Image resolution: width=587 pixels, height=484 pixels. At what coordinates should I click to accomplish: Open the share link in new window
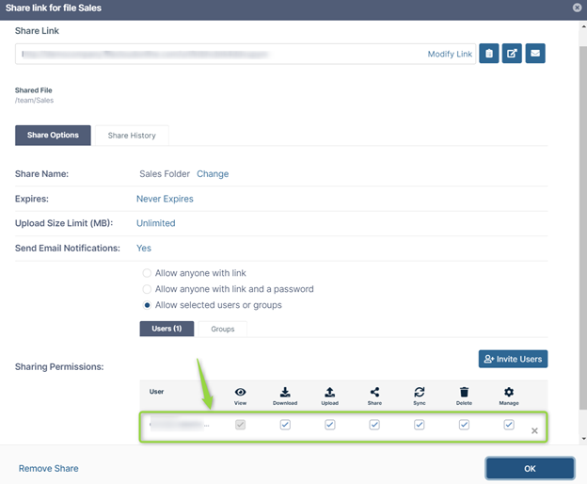coord(512,54)
